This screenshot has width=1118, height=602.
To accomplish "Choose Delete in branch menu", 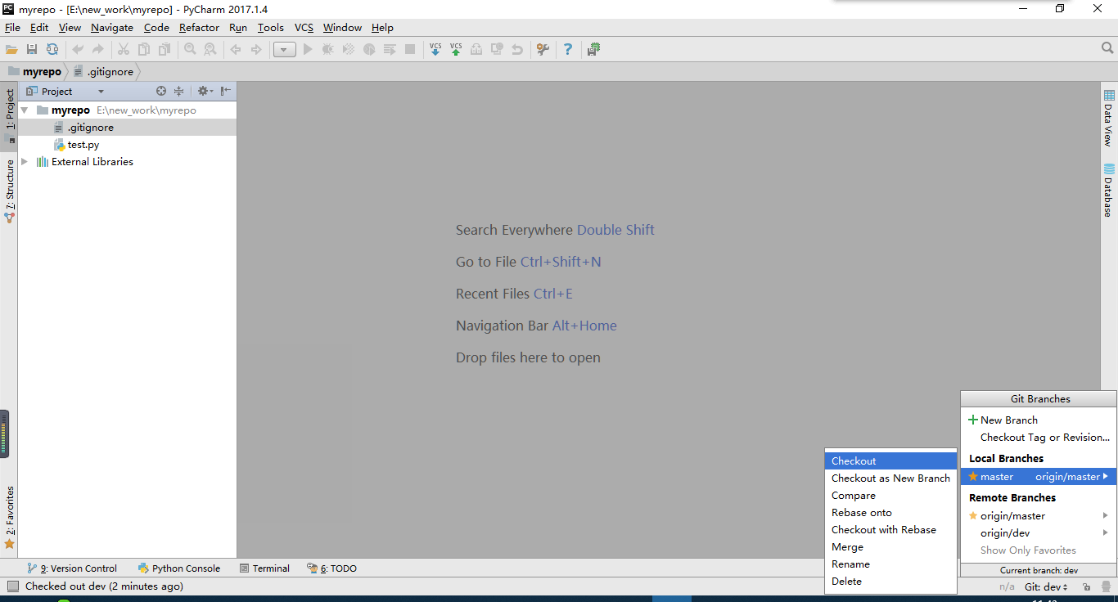I will [890, 582].
